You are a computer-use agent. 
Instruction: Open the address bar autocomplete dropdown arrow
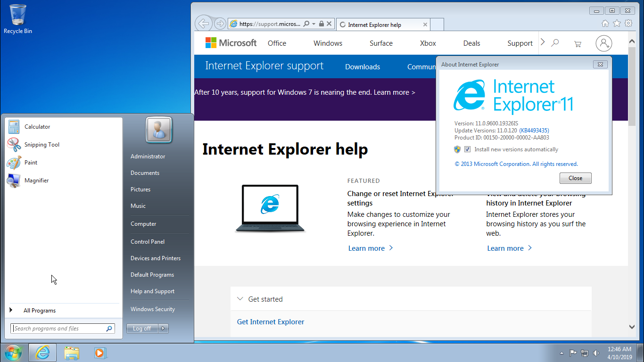click(x=314, y=24)
